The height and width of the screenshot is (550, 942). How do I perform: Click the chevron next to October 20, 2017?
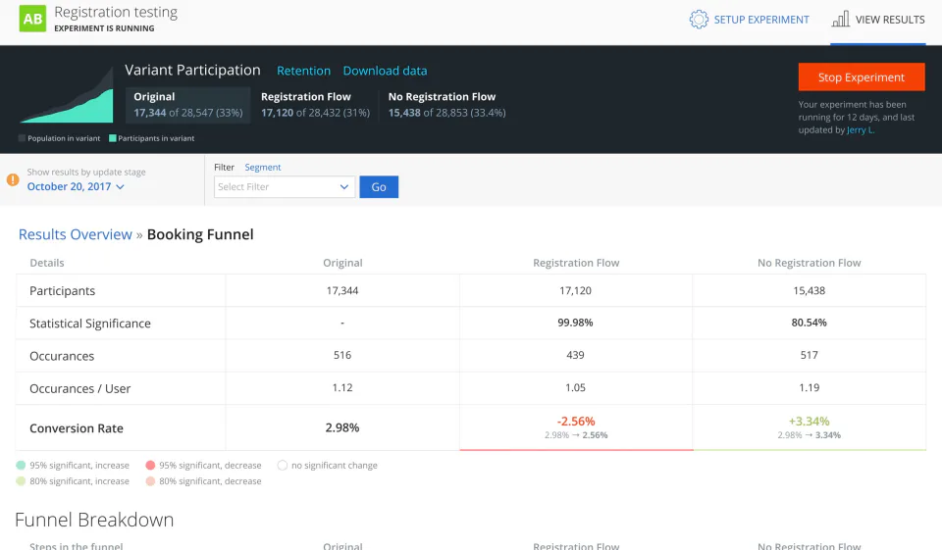120,186
